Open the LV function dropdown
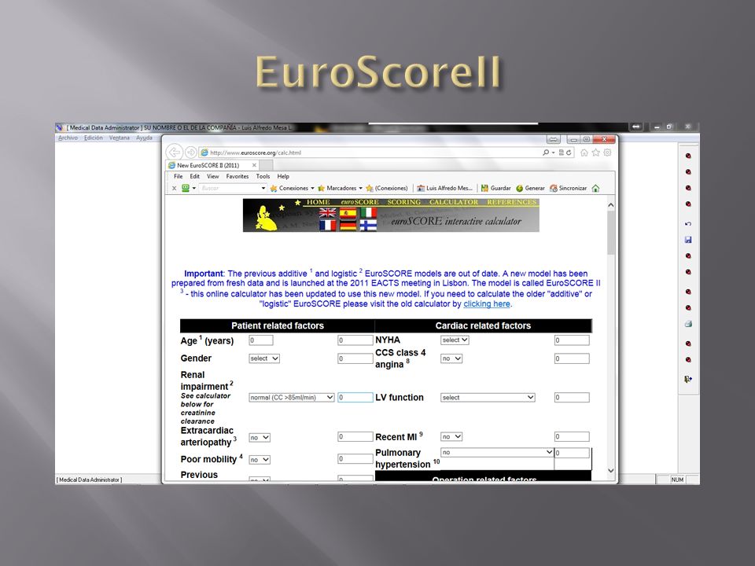 pyautogui.click(x=488, y=398)
